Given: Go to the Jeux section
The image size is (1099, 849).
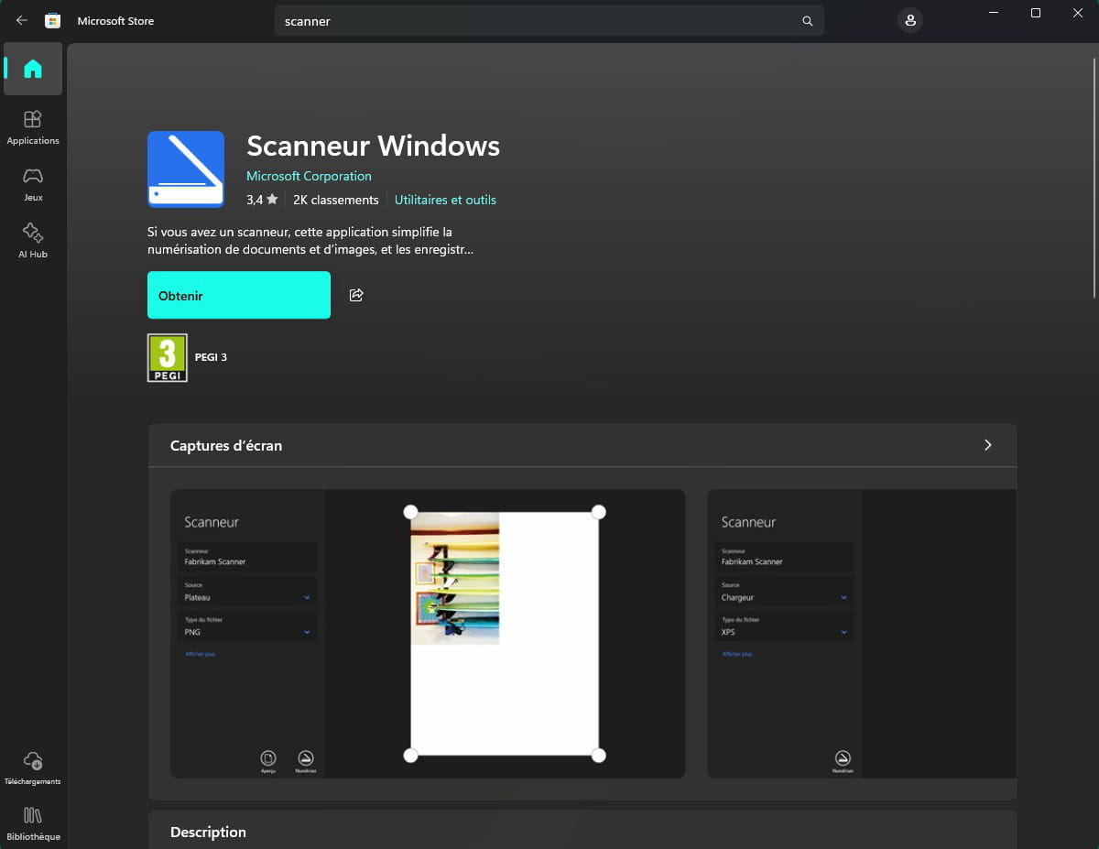Looking at the screenshot, I should coord(33,183).
